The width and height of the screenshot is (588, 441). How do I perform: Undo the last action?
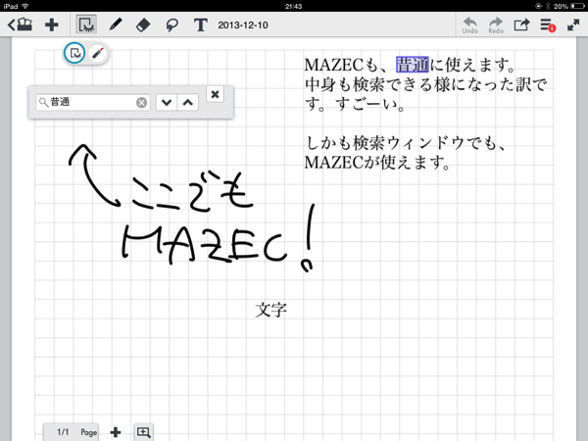469,25
